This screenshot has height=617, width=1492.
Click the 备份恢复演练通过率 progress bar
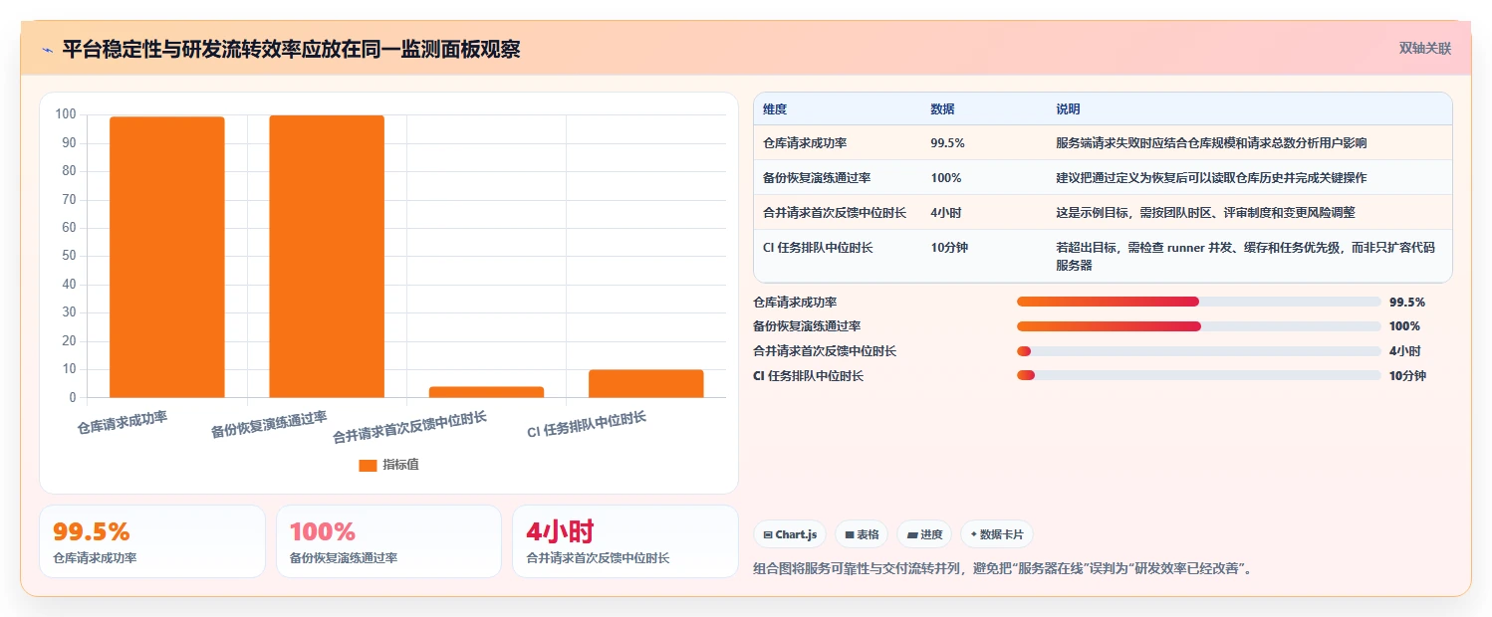(1199, 326)
